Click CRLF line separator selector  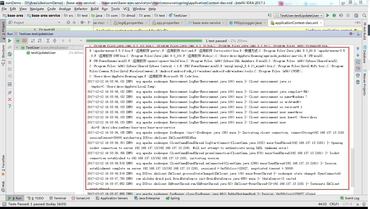(334, 204)
